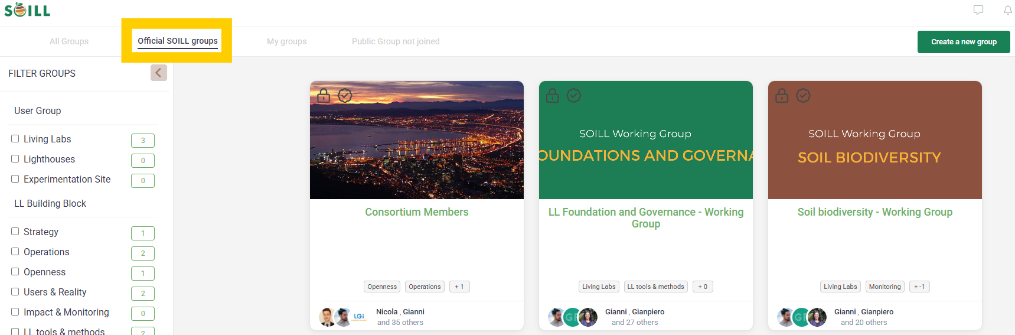This screenshot has height=335, width=1015.
Task: Click Openness tag on Consortium Members card
Action: 382,287
